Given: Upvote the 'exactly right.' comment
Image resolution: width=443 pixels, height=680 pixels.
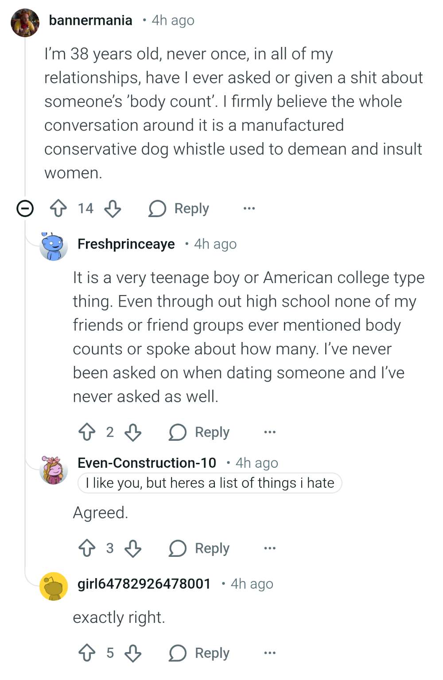Looking at the screenshot, I should tap(87, 653).
